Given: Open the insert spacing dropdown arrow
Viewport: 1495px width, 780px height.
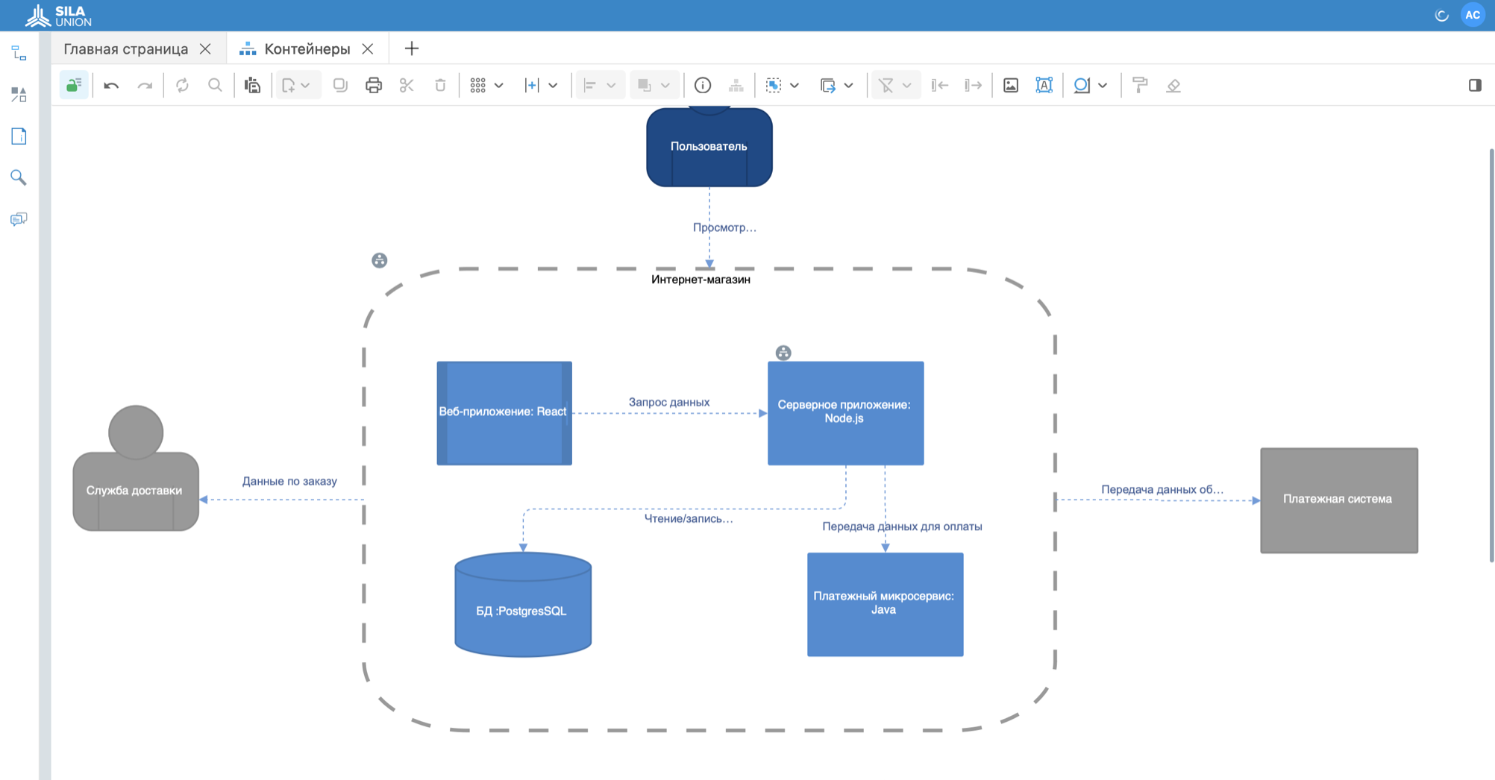Looking at the screenshot, I should (x=553, y=86).
